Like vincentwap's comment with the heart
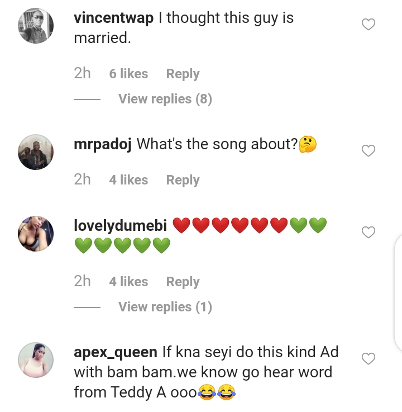The height and width of the screenshot is (412, 402). (x=368, y=25)
